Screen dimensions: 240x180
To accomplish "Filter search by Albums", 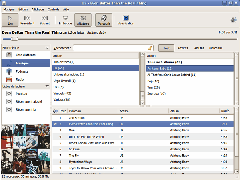I will [199, 48].
